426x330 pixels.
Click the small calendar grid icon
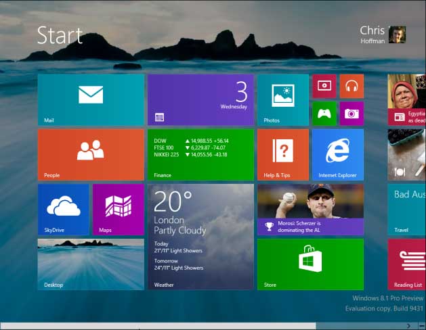pyautogui.click(x=159, y=117)
